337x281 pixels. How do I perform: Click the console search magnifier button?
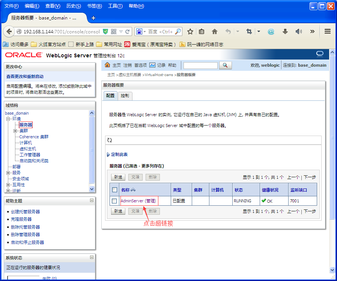tap(225, 65)
